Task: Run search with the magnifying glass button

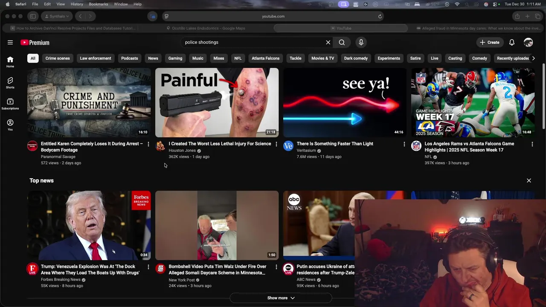Action: (342, 42)
